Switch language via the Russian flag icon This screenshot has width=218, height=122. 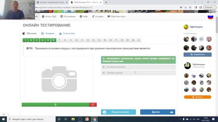tap(211, 17)
